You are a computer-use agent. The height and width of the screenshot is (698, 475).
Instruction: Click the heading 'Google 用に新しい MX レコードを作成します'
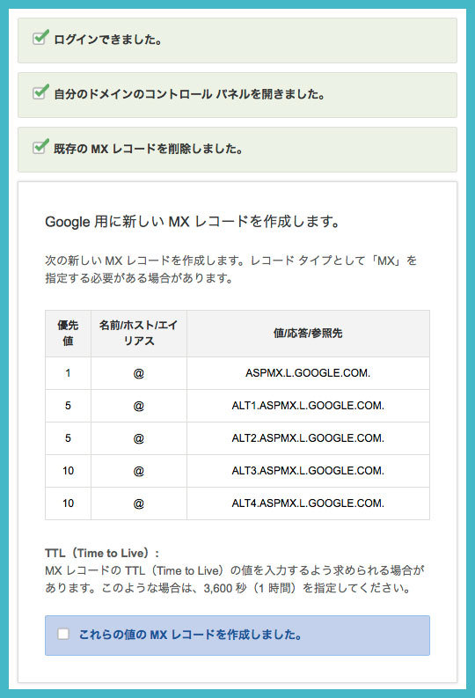pos(193,221)
